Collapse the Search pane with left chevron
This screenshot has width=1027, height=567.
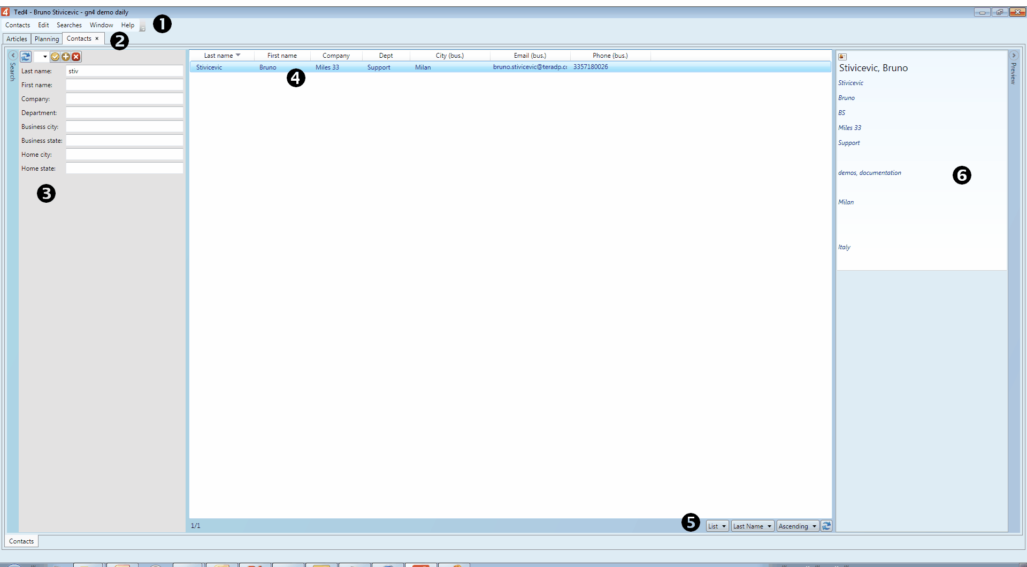pos(13,56)
